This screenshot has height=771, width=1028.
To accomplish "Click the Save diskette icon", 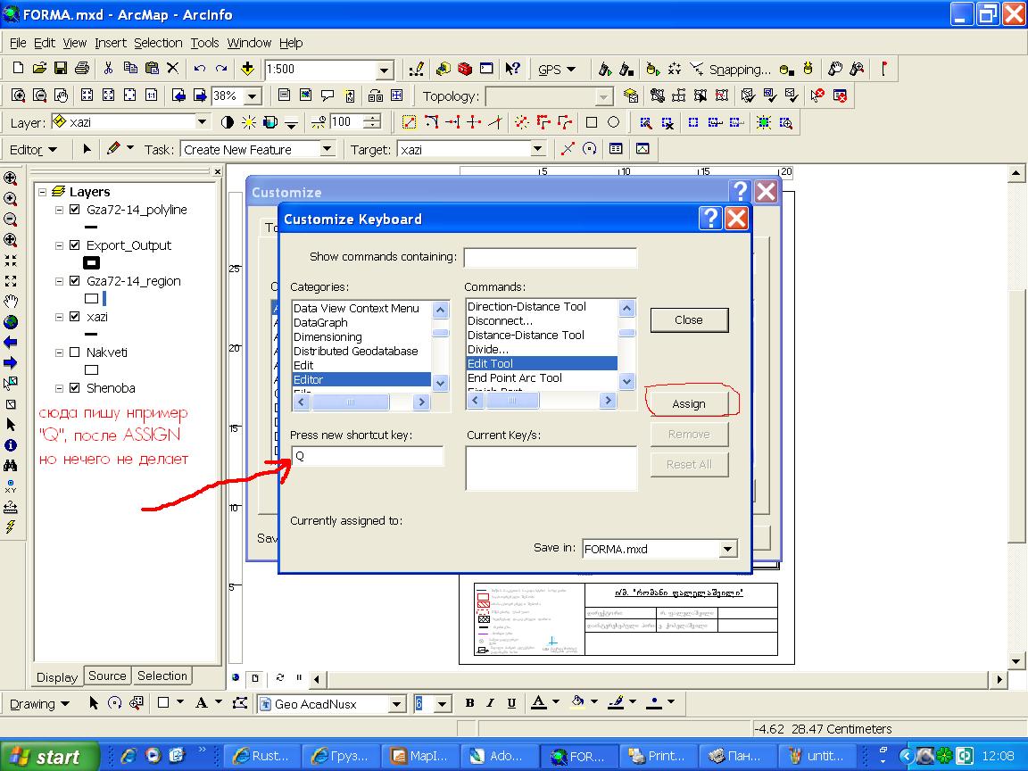I will pos(61,68).
